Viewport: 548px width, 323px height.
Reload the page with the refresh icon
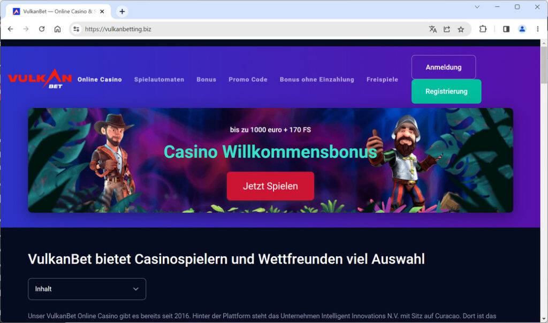pos(42,29)
